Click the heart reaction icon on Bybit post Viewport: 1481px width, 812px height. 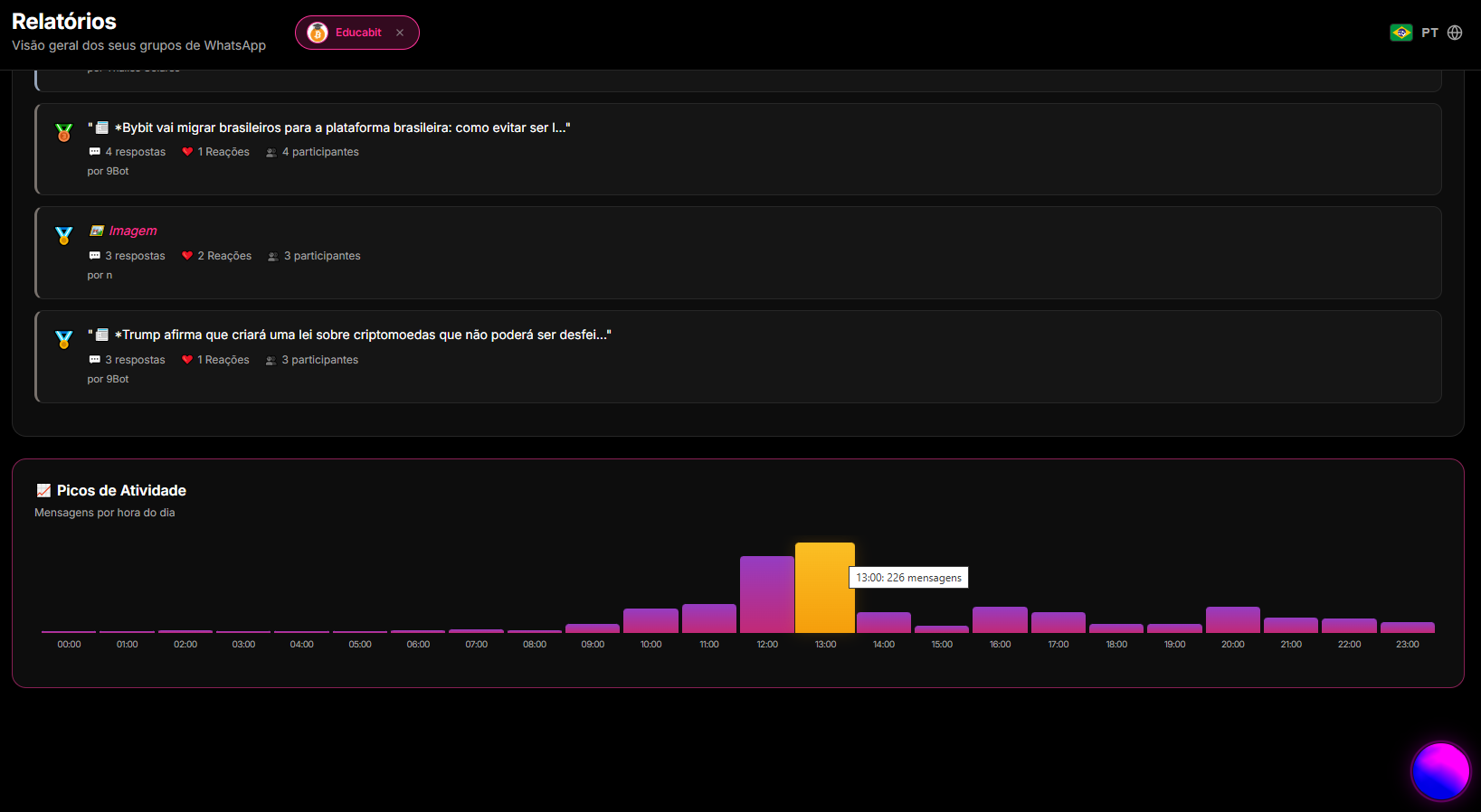click(x=187, y=152)
